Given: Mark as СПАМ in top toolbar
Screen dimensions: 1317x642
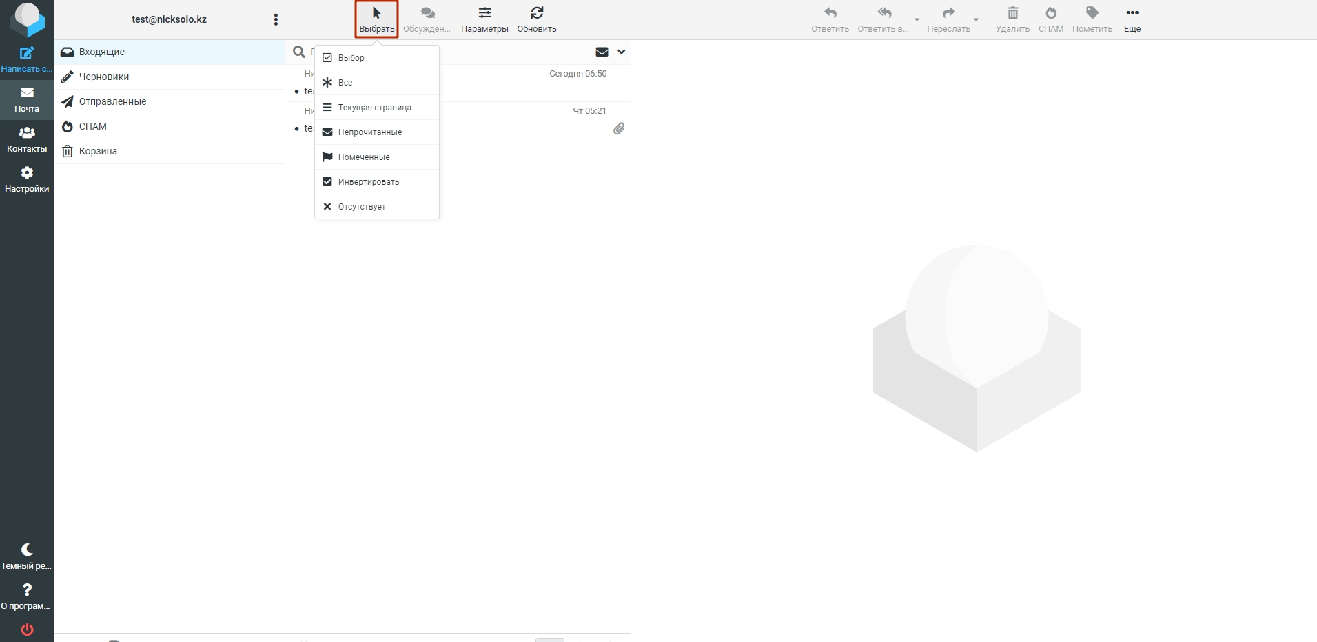Looking at the screenshot, I should [1051, 19].
